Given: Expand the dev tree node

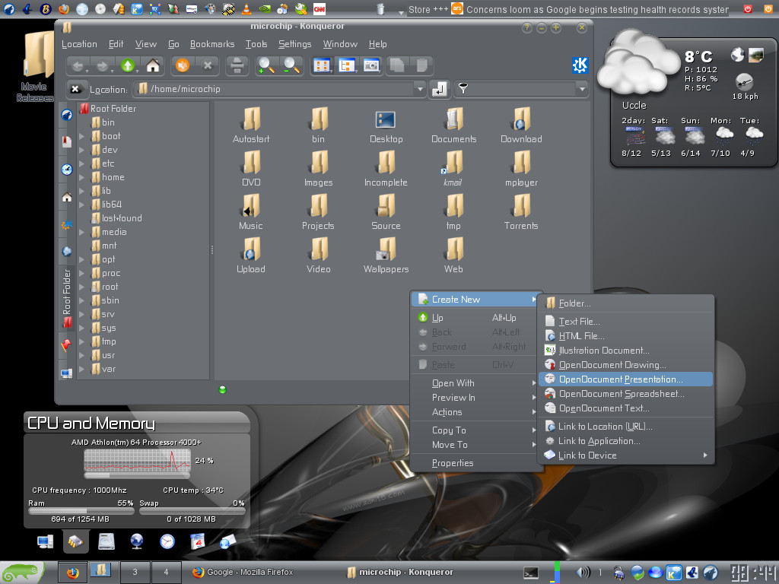Looking at the screenshot, I should pos(82,150).
